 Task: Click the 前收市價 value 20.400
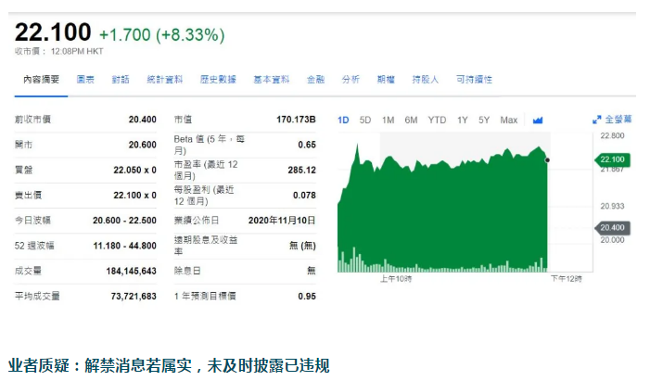click(142, 120)
